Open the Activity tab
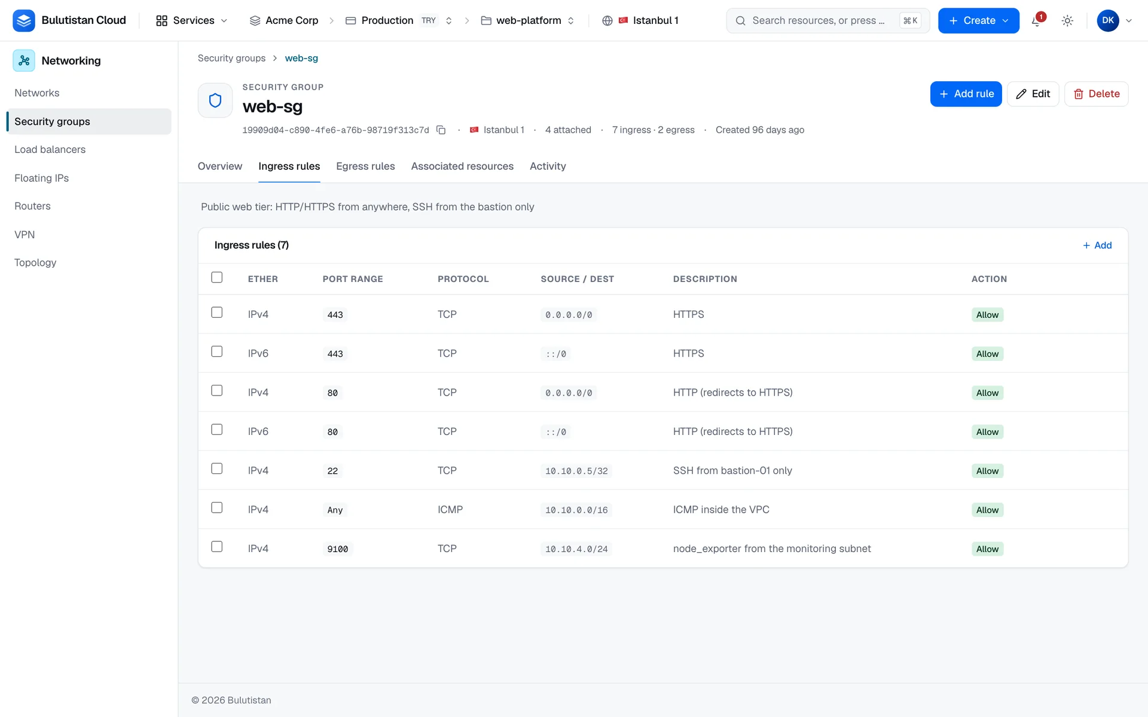This screenshot has width=1148, height=717. [x=548, y=166]
